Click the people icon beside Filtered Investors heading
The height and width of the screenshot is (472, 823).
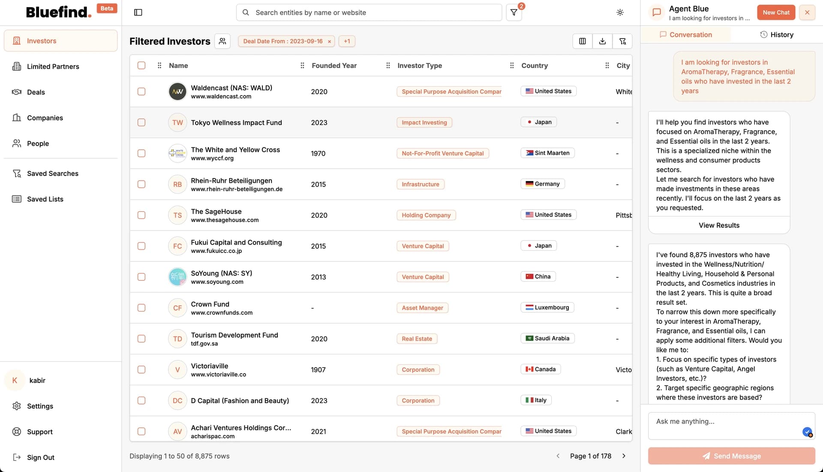click(222, 41)
